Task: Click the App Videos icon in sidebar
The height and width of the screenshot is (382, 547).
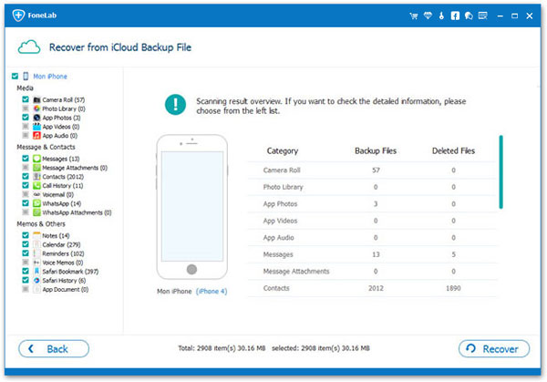Action: point(36,127)
